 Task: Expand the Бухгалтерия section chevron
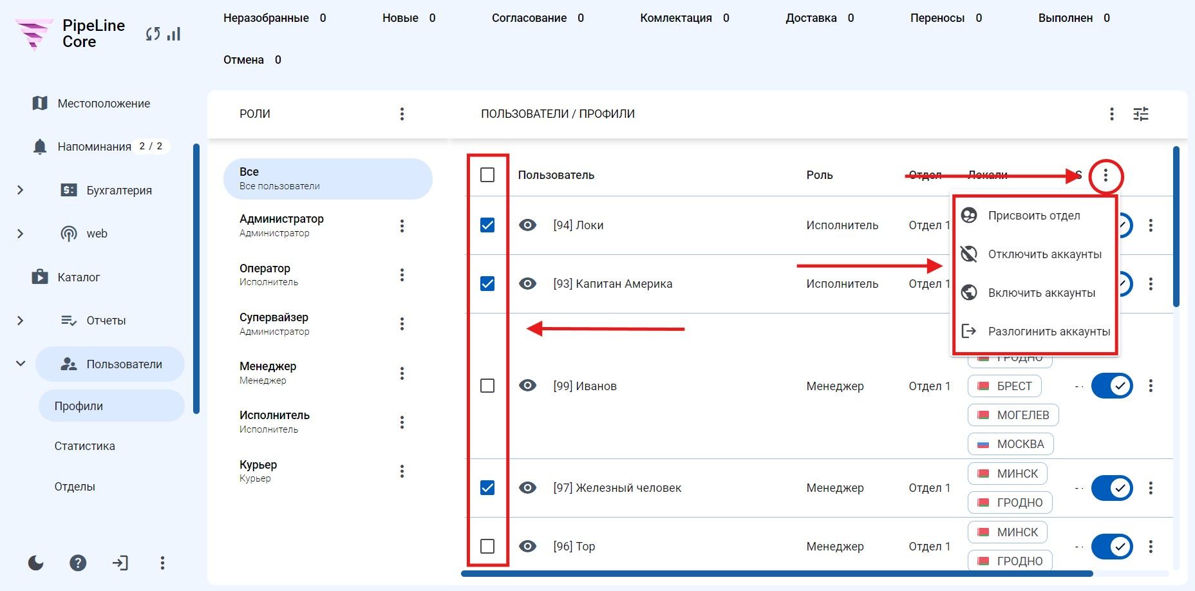tap(20, 190)
